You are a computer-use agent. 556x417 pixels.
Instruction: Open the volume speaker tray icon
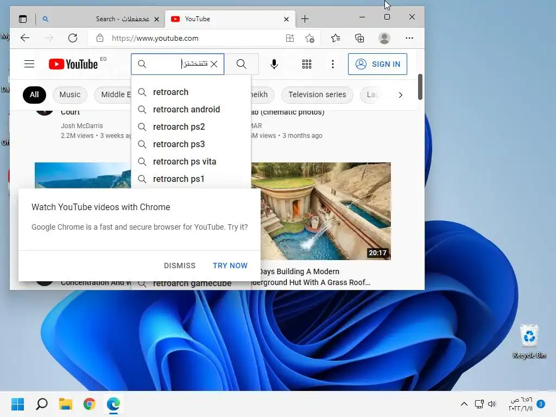pos(492,404)
